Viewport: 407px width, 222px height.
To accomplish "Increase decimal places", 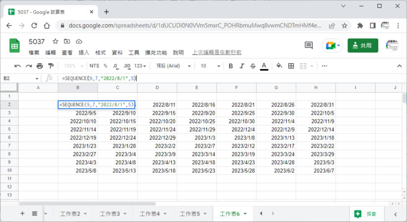I will click(127, 66).
